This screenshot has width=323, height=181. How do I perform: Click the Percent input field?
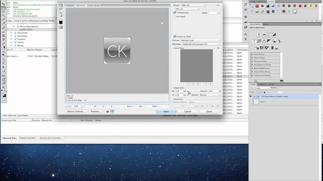click(x=213, y=91)
